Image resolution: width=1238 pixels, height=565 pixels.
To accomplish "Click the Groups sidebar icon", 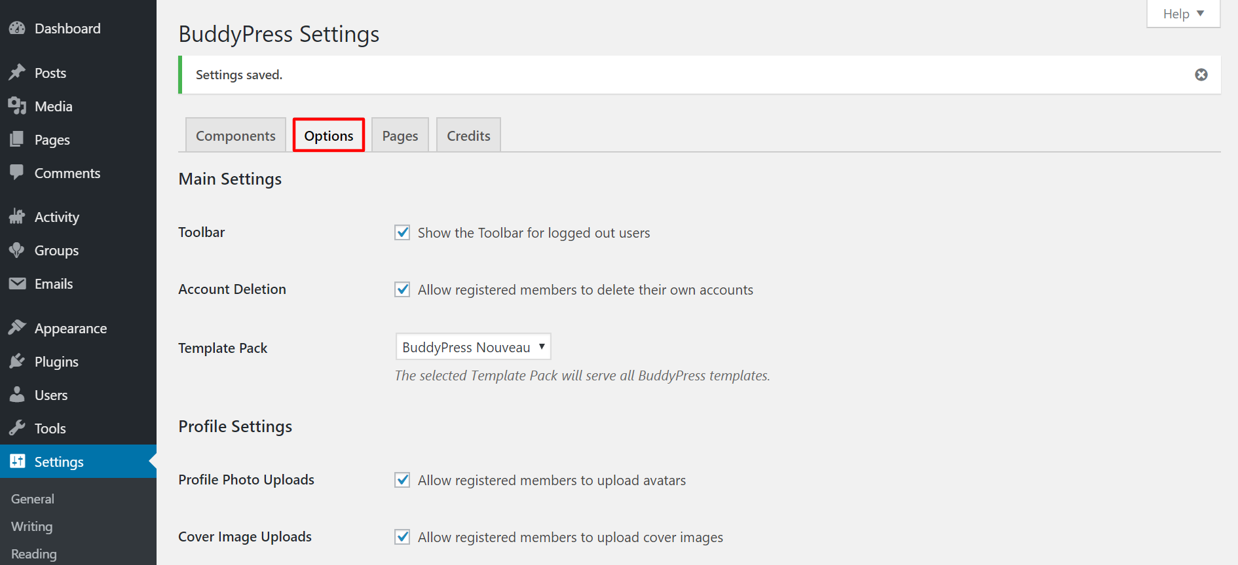I will [17, 250].
